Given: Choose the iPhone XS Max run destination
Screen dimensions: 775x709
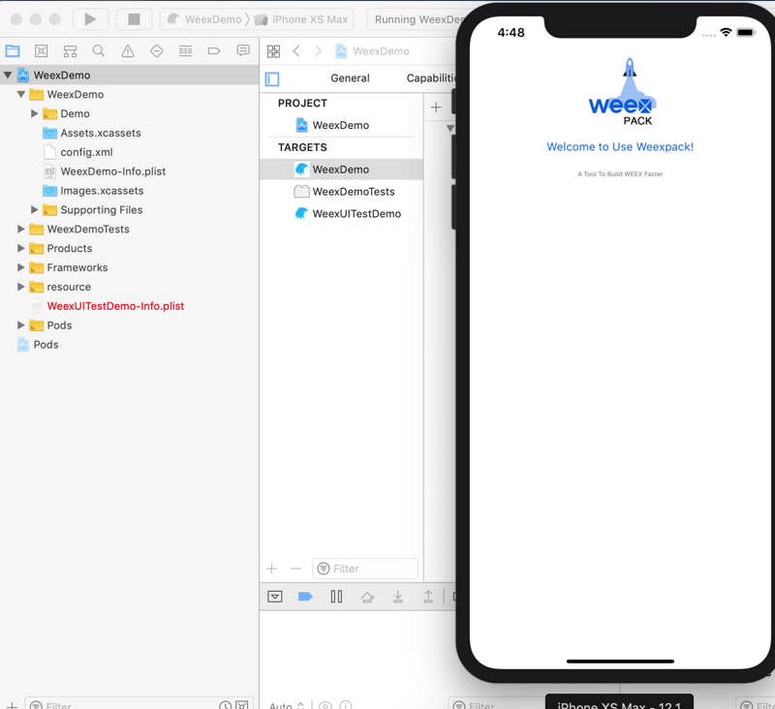Looking at the screenshot, I should [301, 19].
